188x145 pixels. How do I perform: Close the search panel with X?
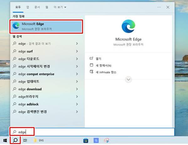click(168, 7)
